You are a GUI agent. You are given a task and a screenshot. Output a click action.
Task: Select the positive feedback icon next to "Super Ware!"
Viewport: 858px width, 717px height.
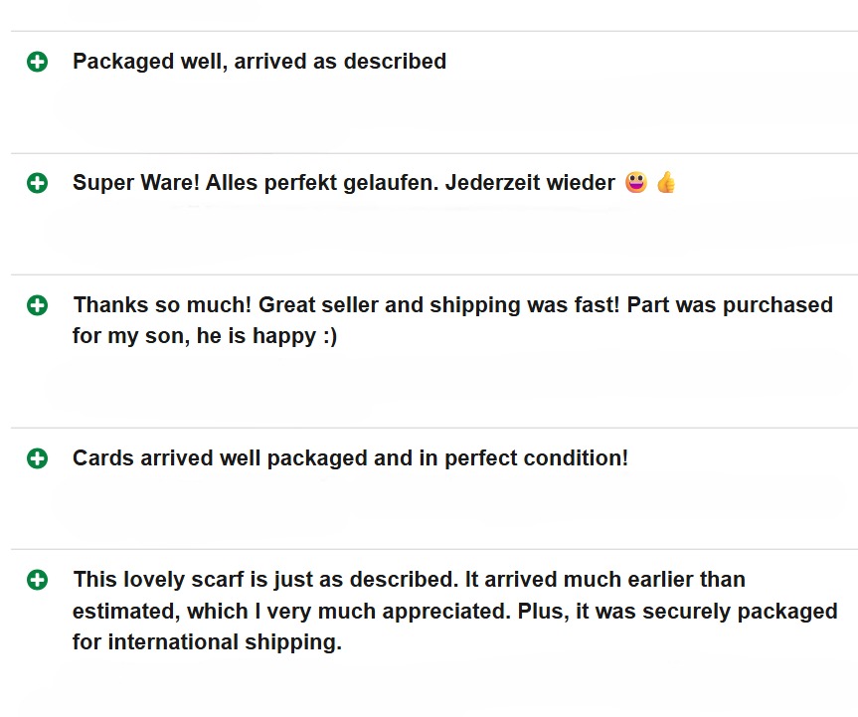[37, 183]
